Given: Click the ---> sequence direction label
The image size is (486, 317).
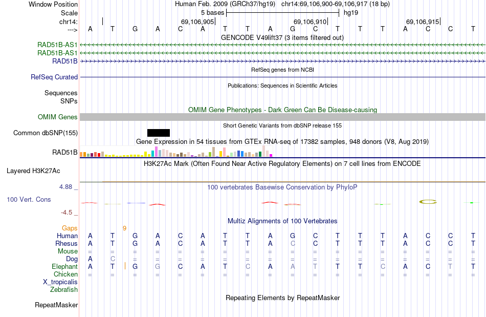Looking at the screenshot, I should click(72, 30).
